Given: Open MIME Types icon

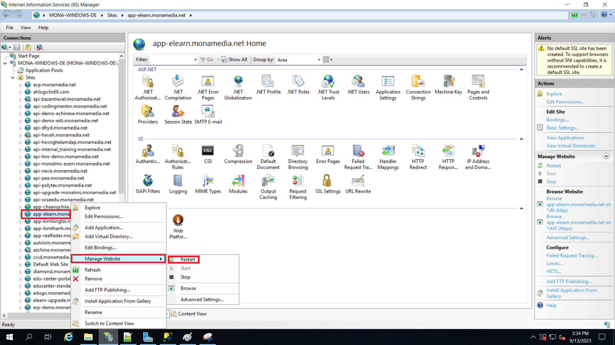Looking at the screenshot, I should click(x=208, y=184).
